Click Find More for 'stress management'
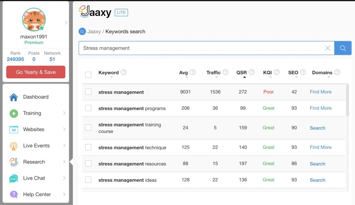Viewport: 355px width, 205px height. tap(321, 92)
